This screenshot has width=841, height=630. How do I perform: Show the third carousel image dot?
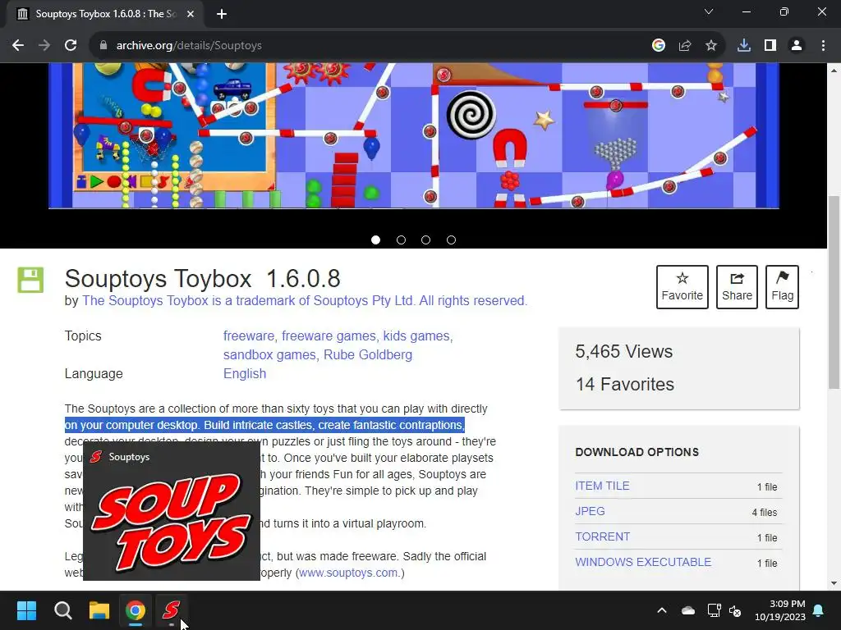[426, 240]
